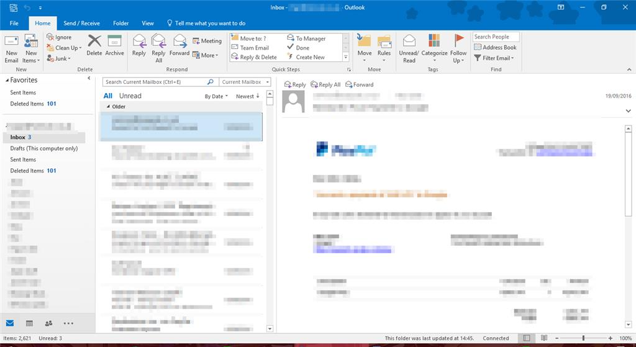Open the Address Book
The width and height of the screenshot is (636, 347).
point(495,47)
